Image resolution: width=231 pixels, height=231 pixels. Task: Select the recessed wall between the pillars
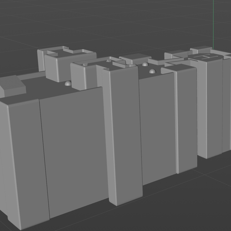[158, 128]
